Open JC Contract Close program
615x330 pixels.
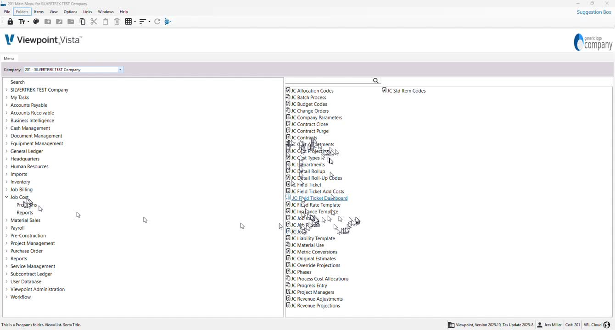click(x=310, y=124)
